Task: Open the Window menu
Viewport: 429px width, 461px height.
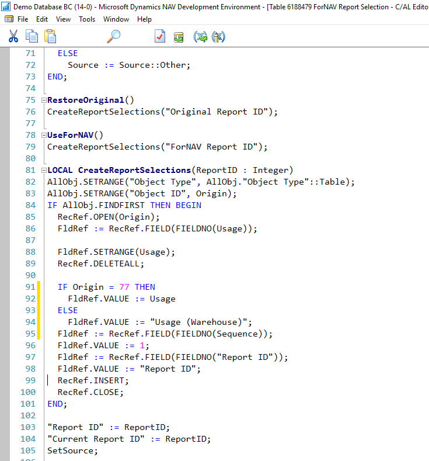Action: point(116,19)
